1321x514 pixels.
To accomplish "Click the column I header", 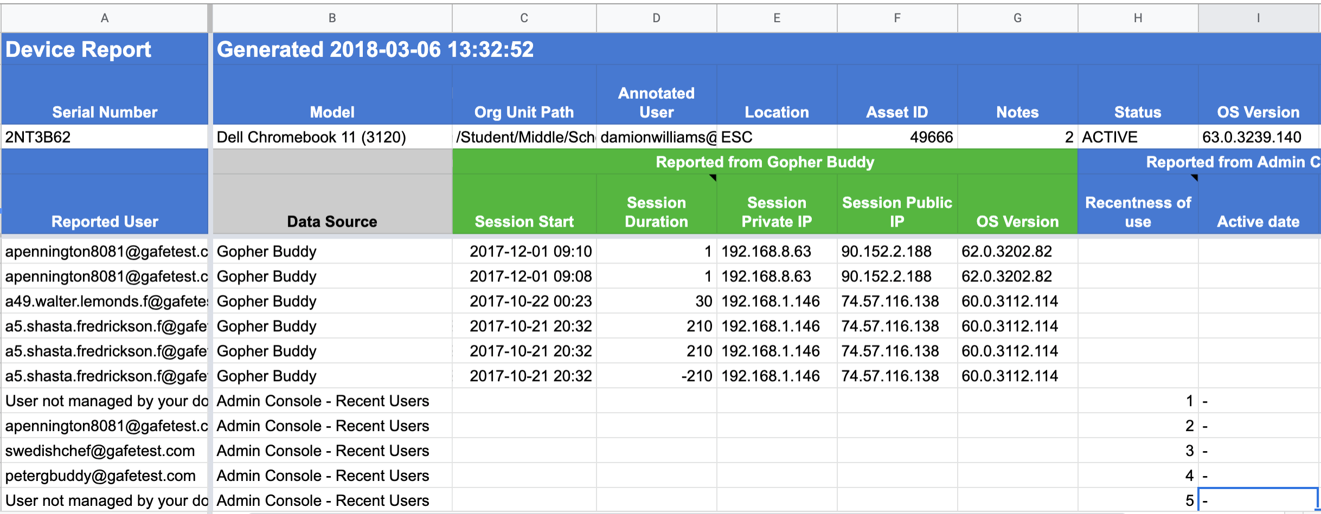I will (1258, 18).
